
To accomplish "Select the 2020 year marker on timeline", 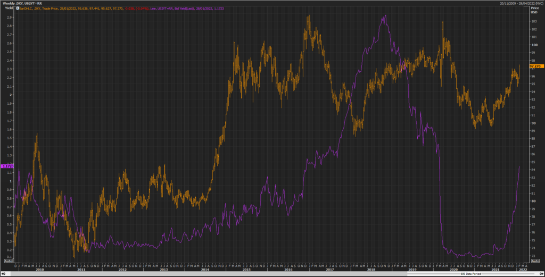I will (453, 270).
